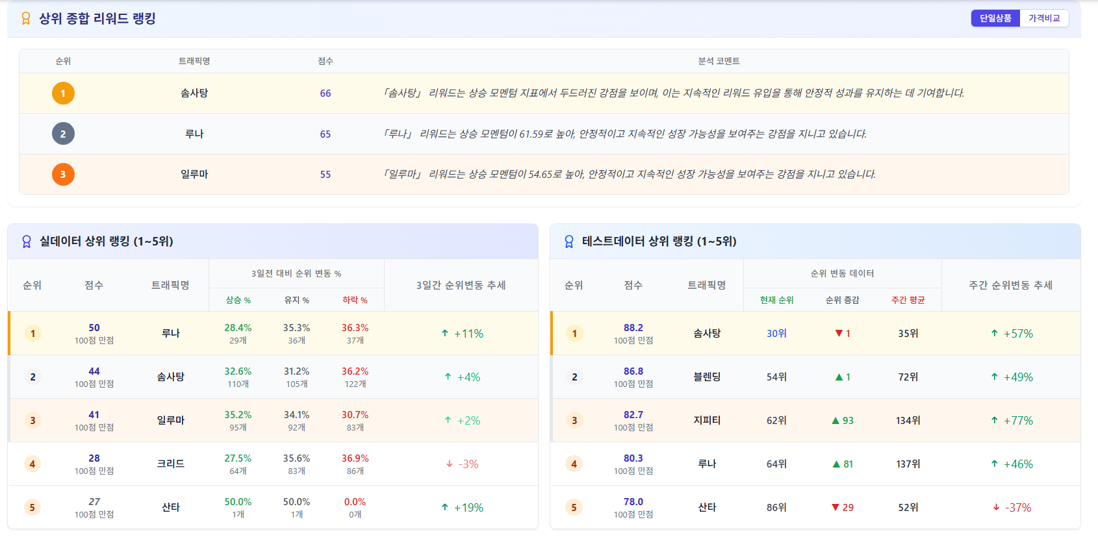Select the orange rank 3 badge beside score 55
1098x537 pixels.
63,174
